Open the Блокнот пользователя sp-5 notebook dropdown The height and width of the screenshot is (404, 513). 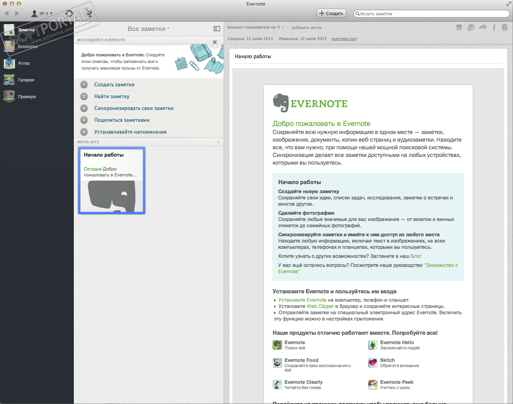pos(256,27)
